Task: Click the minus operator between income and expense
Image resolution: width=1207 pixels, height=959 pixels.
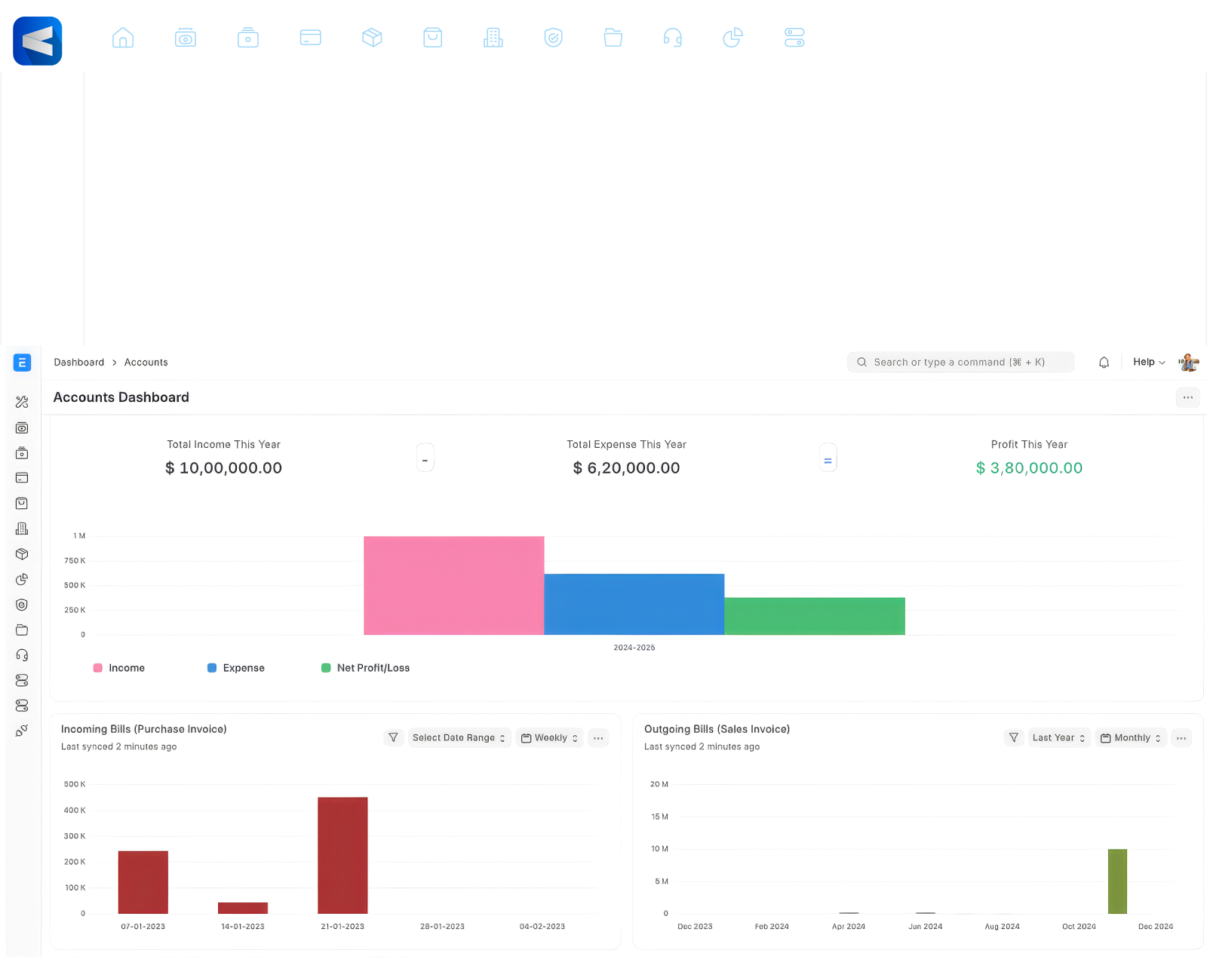Action: click(x=425, y=458)
